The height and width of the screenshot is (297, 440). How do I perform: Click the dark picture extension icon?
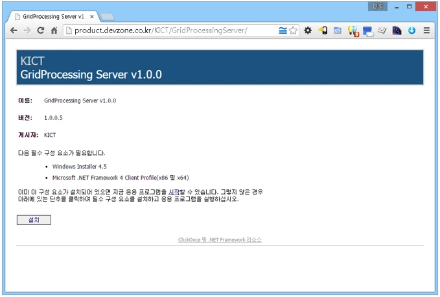(397, 30)
